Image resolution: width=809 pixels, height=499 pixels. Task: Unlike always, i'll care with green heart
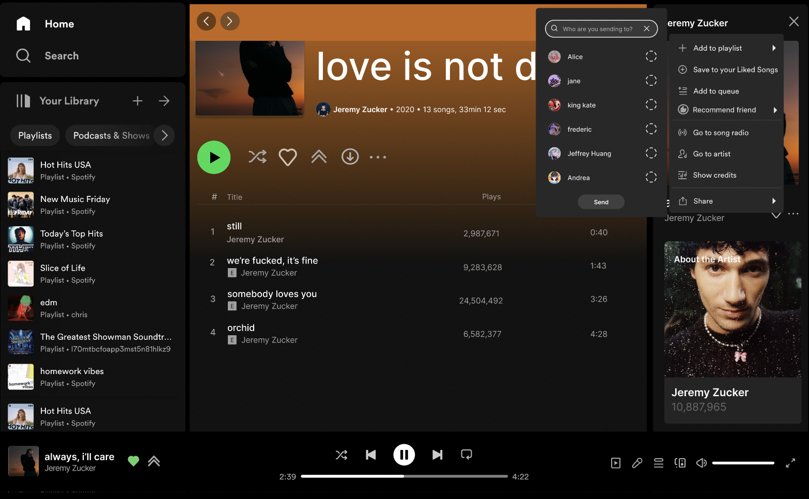[x=133, y=461]
